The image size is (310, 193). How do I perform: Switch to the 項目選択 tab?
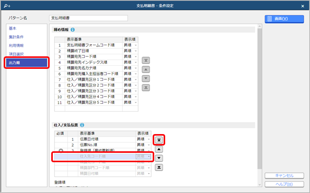(x=16, y=54)
